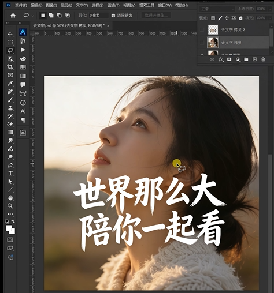Choose Subtract from Selection mode

pos(60,16)
